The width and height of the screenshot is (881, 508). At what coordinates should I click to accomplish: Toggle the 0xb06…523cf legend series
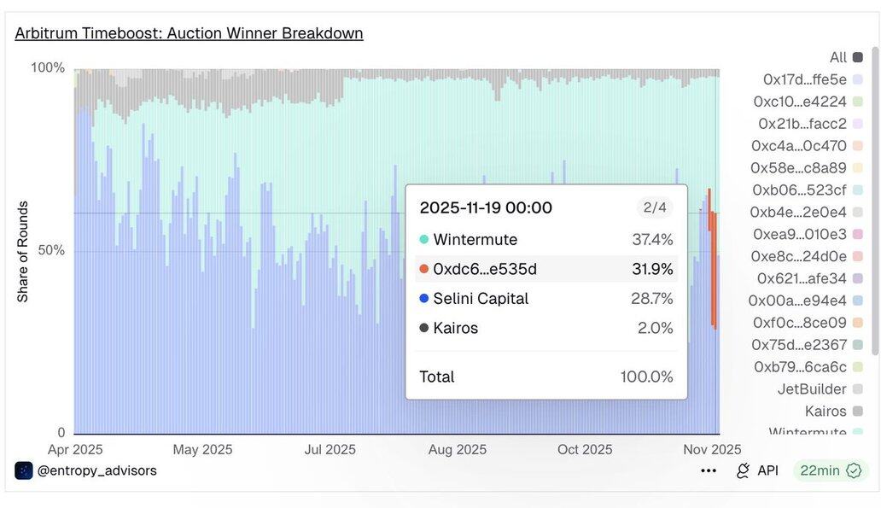pyautogui.click(x=799, y=190)
